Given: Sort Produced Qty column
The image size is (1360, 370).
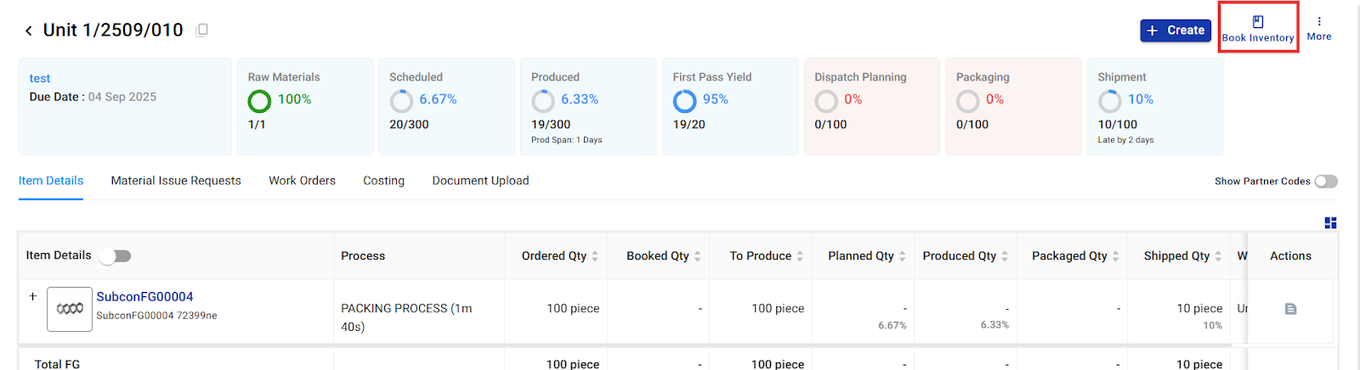Looking at the screenshot, I should [1005, 256].
